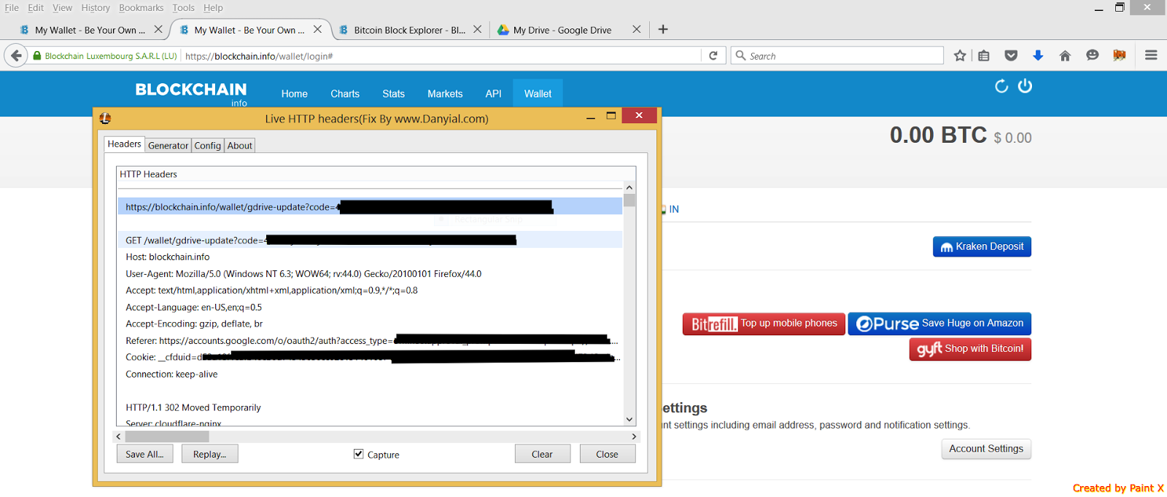The width and height of the screenshot is (1167, 497).
Task: Open the Tools menu
Action: 183,8
